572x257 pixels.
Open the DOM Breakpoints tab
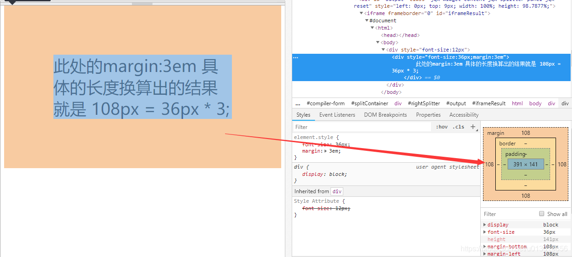point(386,115)
